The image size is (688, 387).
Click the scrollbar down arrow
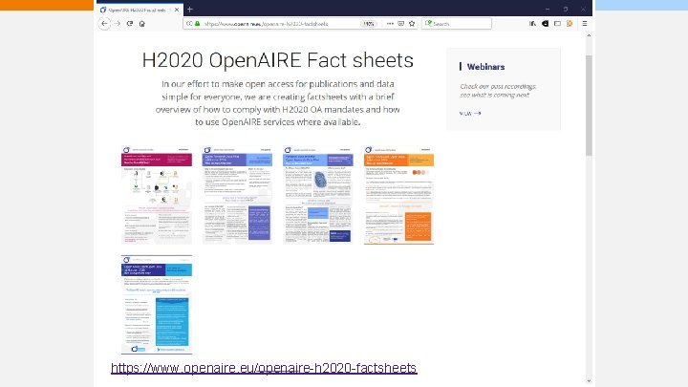589,381
